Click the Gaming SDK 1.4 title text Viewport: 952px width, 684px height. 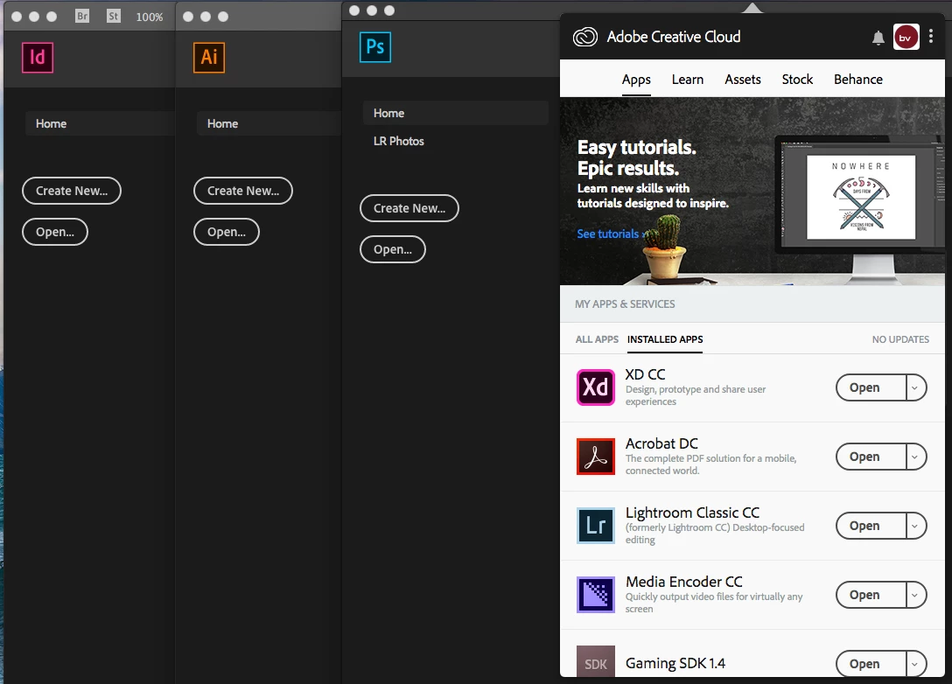coord(675,663)
